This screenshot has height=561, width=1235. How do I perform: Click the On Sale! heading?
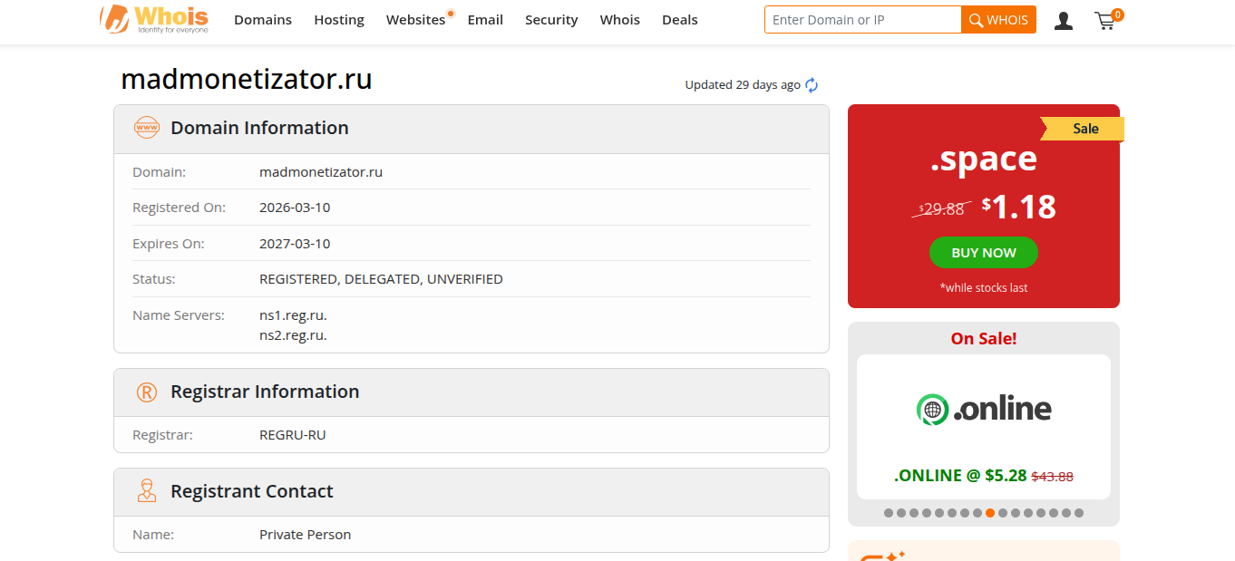984,339
